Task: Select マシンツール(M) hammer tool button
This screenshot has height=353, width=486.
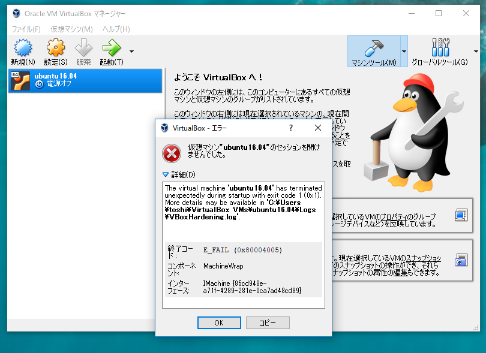Action: click(x=374, y=52)
